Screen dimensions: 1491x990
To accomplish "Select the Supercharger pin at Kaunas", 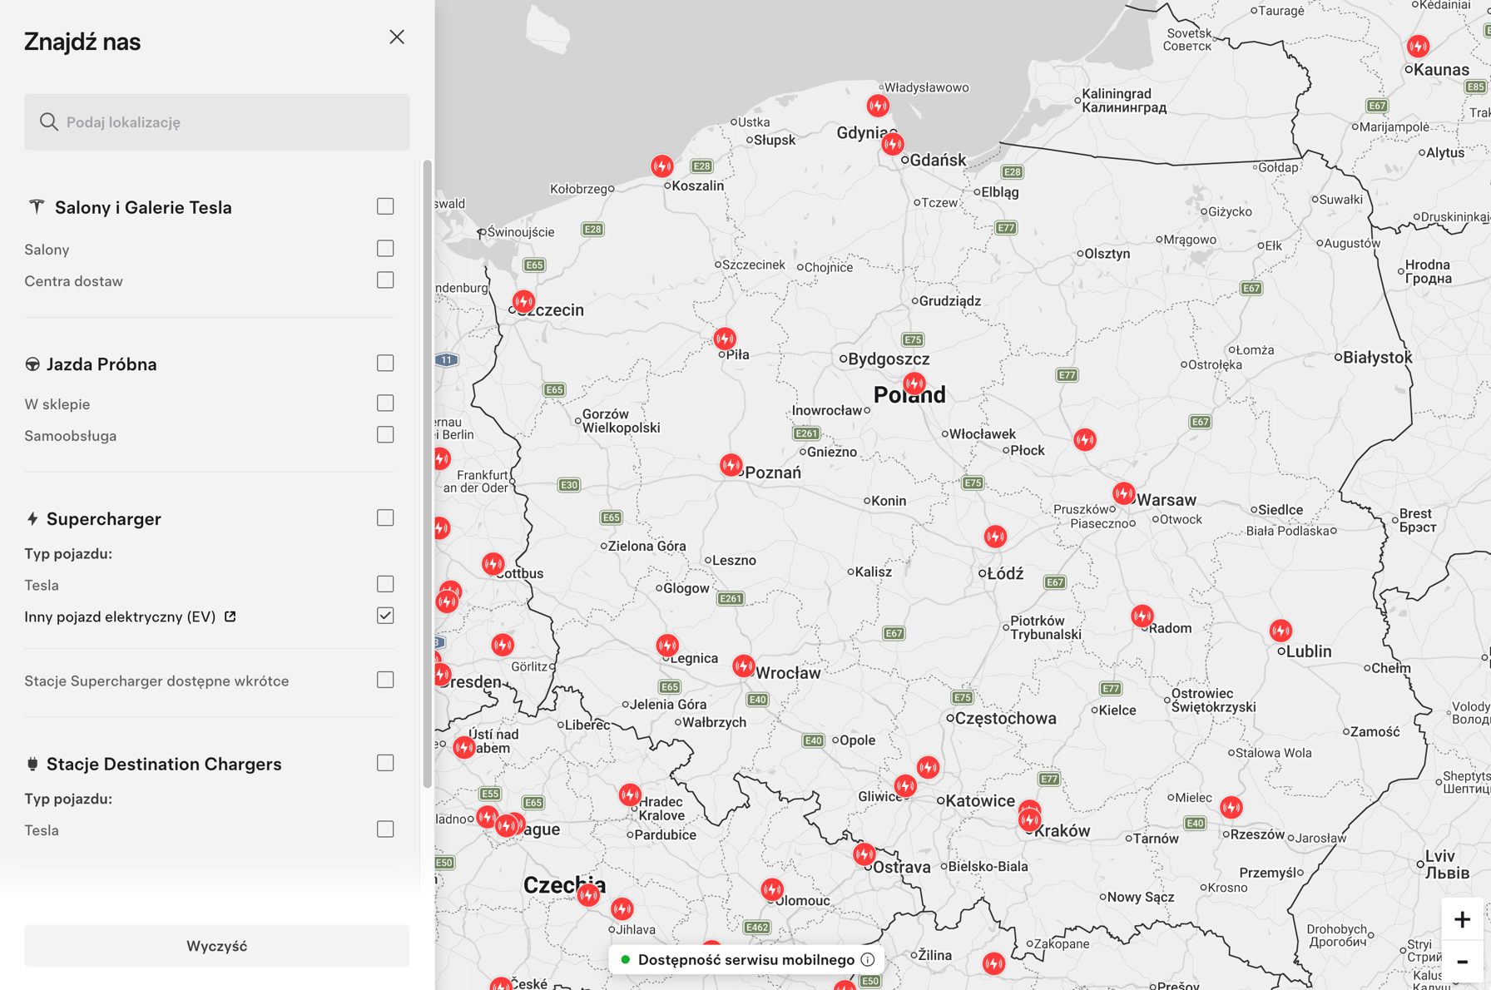I will click(x=1419, y=46).
